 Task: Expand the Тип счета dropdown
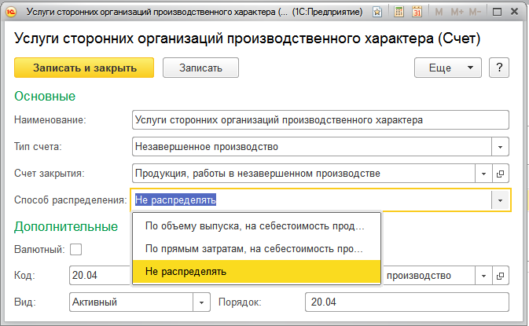500,146
